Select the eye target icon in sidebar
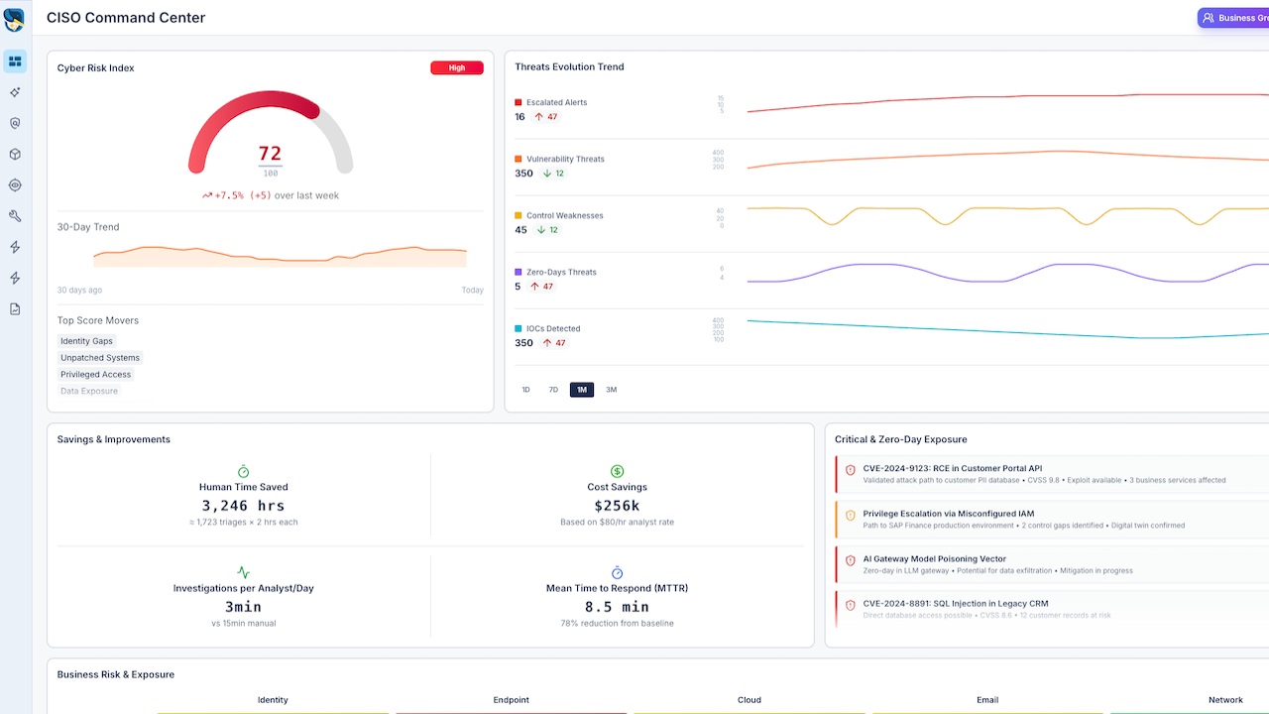Viewport: 1269px width, 714px height. pyautogui.click(x=15, y=184)
